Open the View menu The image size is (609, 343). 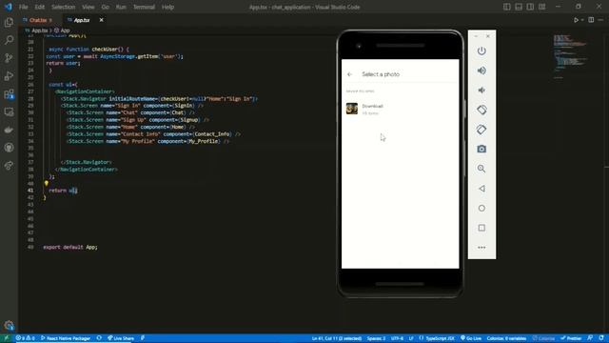(x=88, y=7)
